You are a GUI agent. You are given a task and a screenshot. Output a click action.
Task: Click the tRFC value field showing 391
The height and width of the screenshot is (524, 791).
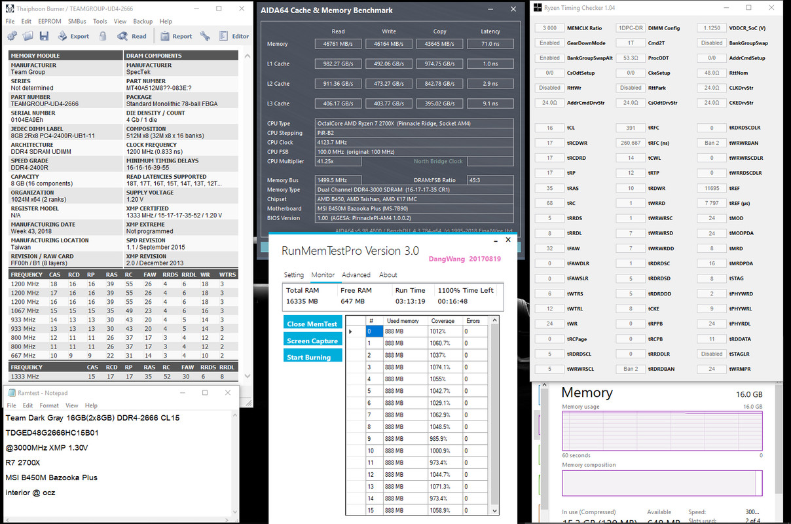pyautogui.click(x=631, y=128)
